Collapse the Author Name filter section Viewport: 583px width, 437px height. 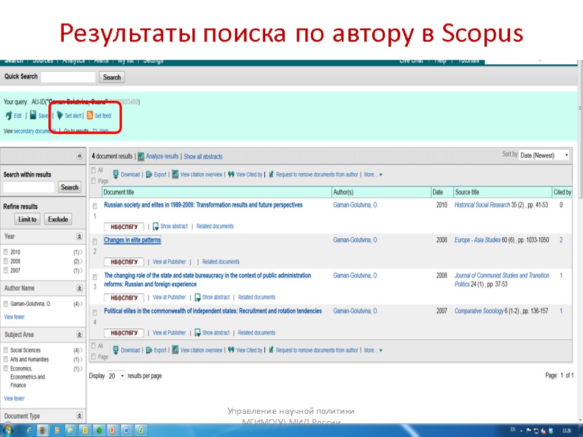[x=79, y=288]
